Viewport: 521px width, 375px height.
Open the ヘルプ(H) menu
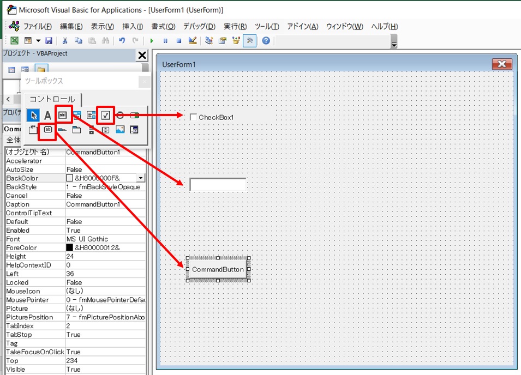[385, 26]
